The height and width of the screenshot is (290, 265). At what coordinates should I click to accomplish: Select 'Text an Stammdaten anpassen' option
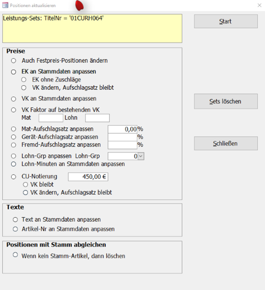point(15,219)
